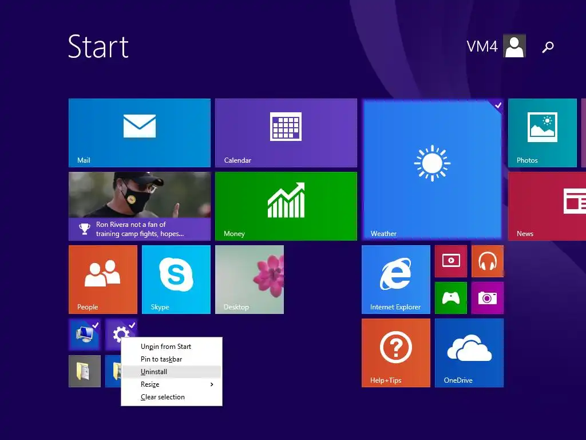586x440 pixels.
Task: Choose Clear selection
Action: (172, 397)
